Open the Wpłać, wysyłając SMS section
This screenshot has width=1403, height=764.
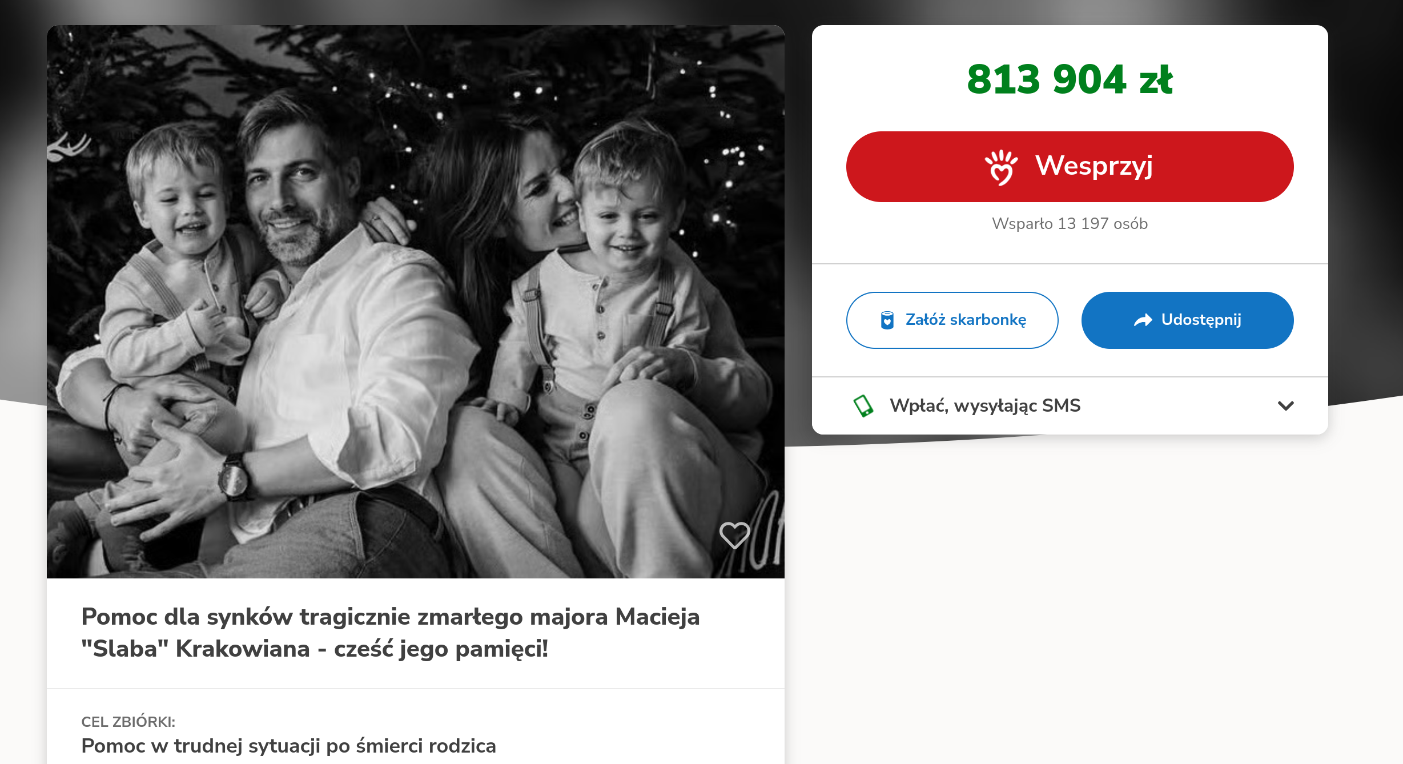click(1070, 406)
